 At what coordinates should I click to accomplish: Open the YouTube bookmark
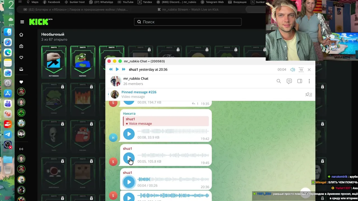[126, 2]
